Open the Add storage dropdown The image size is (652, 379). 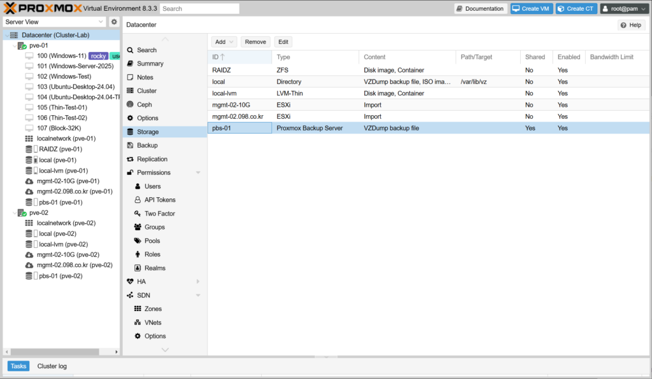tap(223, 42)
